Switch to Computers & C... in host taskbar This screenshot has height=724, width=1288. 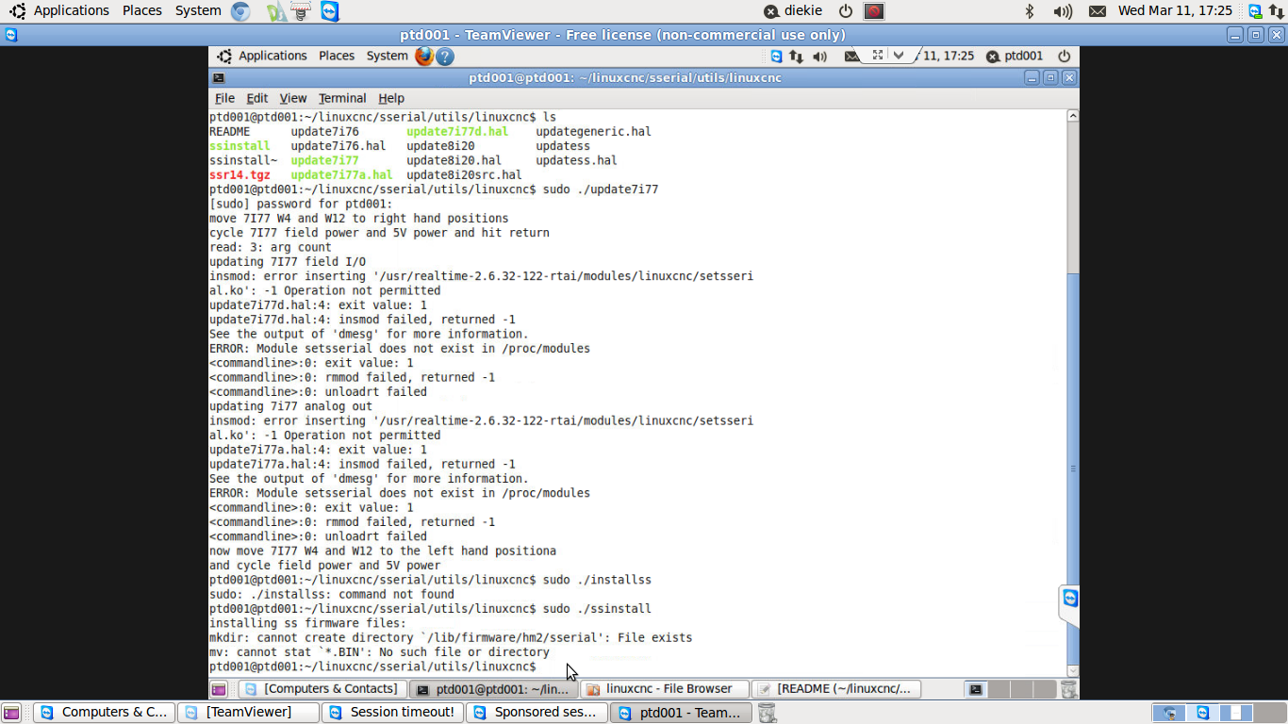click(104, 713)
